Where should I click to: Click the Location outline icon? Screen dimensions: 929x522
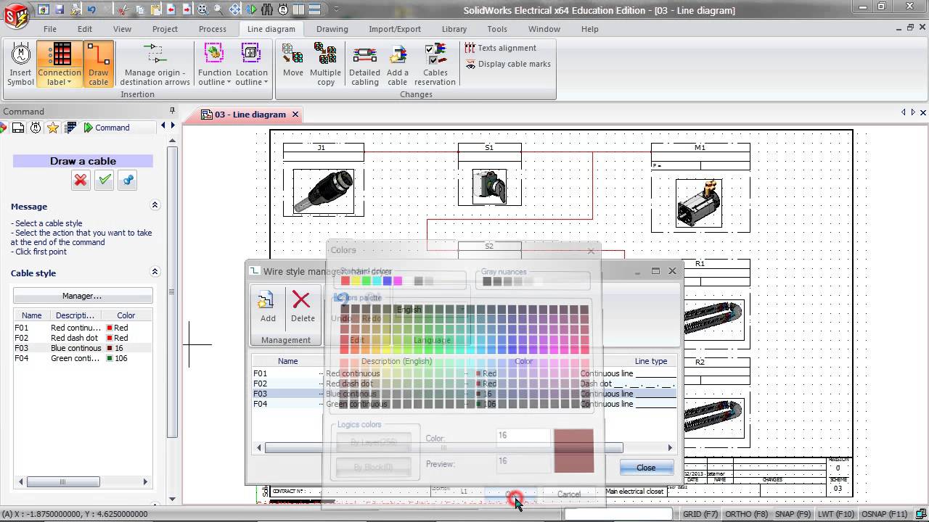(x=251, y=54)
